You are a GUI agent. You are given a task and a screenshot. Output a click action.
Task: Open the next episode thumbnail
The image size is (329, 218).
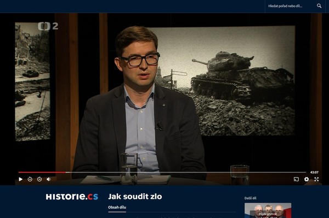click(x=268, y=210)
